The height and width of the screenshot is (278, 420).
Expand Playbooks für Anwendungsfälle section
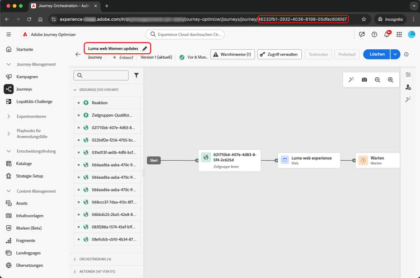click(x=8, y=133)
